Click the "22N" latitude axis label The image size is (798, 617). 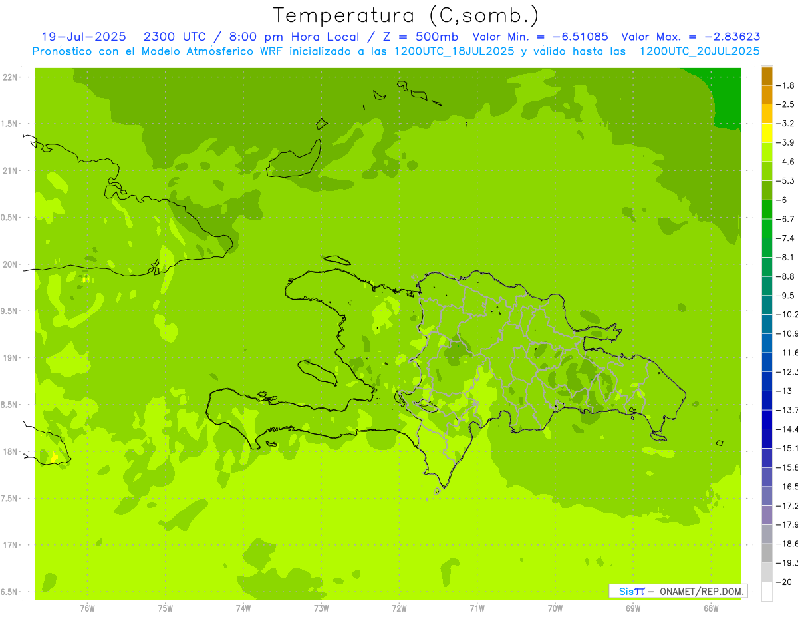point(10,77)
